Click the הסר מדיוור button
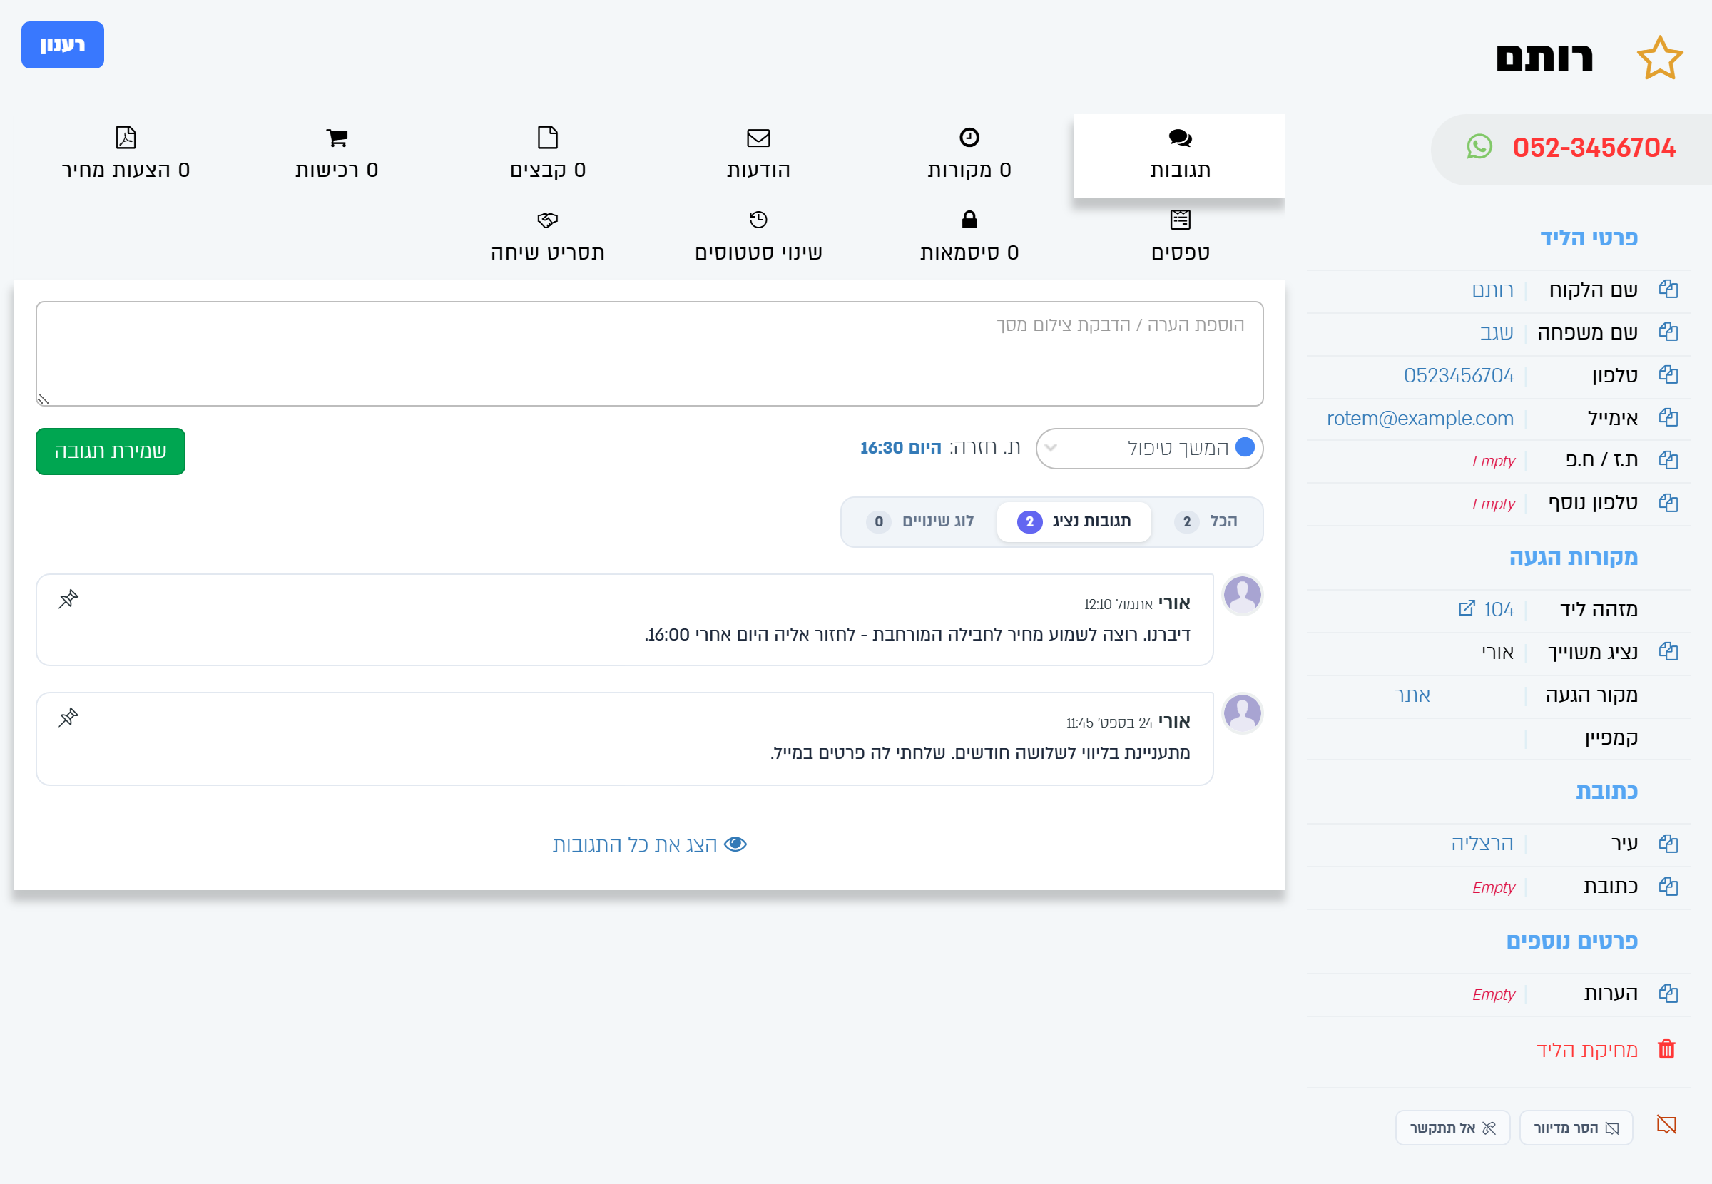Image resolution: width=1712 pixels, height=1184 pixels. [x=1576, y=1128]
